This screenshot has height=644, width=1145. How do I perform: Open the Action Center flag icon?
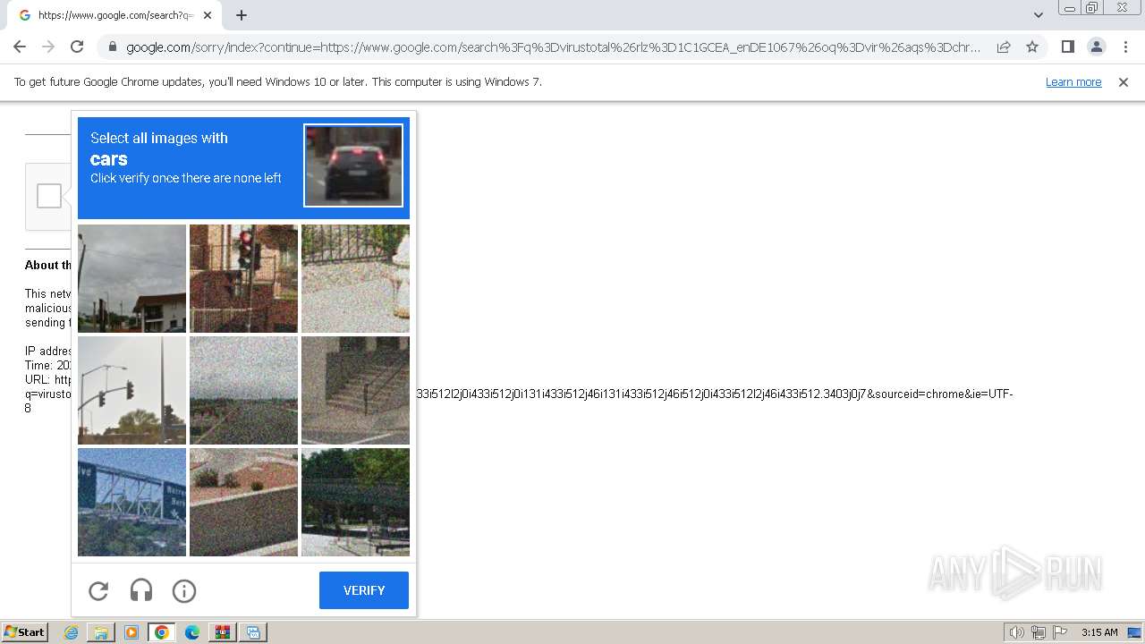pos(1060,632)
